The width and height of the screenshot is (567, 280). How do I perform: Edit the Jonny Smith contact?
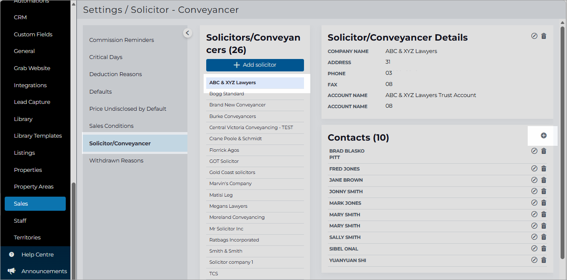coord(534,192)
